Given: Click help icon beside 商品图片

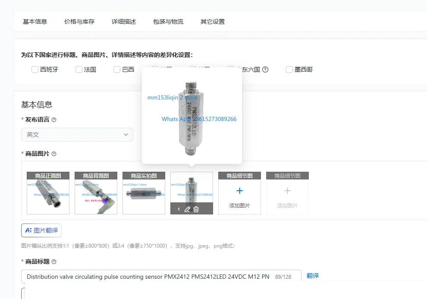Looking at the screenshot, I should click(x=54, y=154).
